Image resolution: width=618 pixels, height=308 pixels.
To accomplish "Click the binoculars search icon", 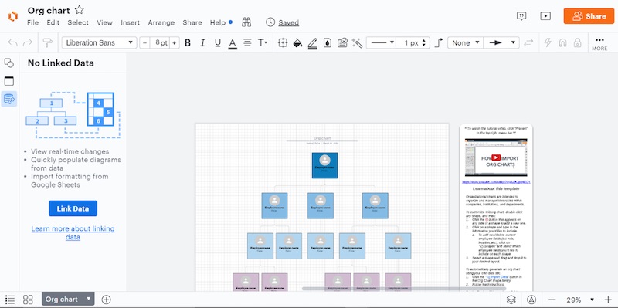I will tap(246, 22).
